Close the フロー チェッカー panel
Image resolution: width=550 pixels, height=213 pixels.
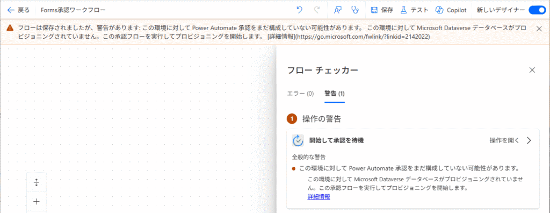[x=532, y=70]
